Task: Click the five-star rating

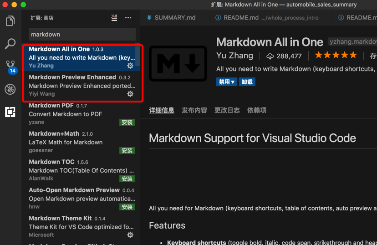Action: click(x=336, y=55)
